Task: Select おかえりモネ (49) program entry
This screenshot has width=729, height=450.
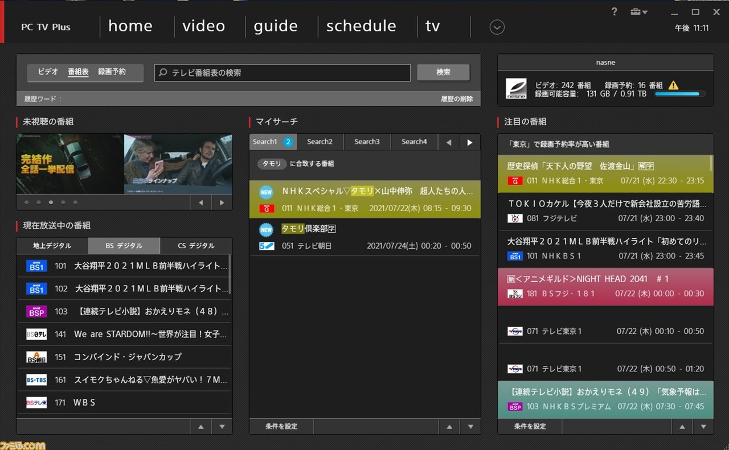Action: click(x=605, y=399)
